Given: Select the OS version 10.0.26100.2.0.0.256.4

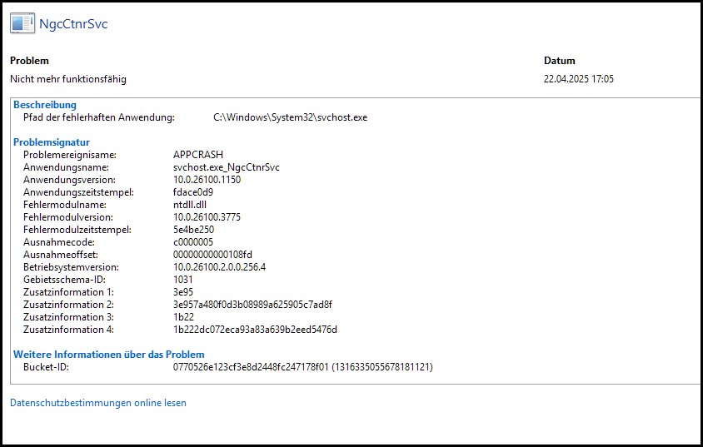Looking at the screenshot, I should [220, 267].
